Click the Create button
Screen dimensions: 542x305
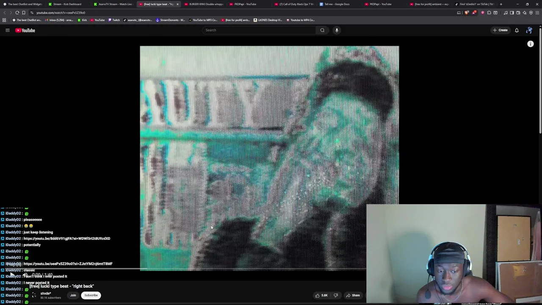point(500,30)
